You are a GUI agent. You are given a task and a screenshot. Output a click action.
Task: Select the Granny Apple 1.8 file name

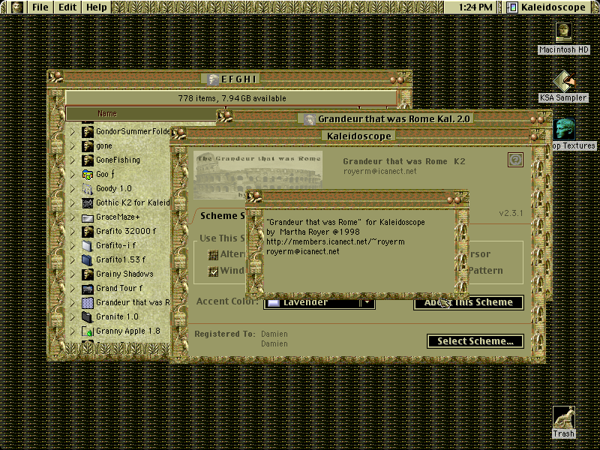point(128,331)
